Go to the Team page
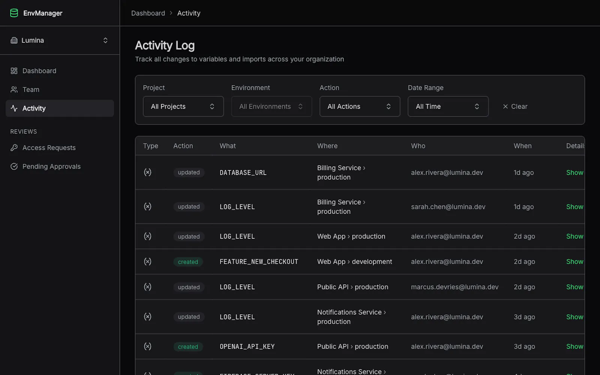Screen dimensions: 600x375 coord(60,90)
